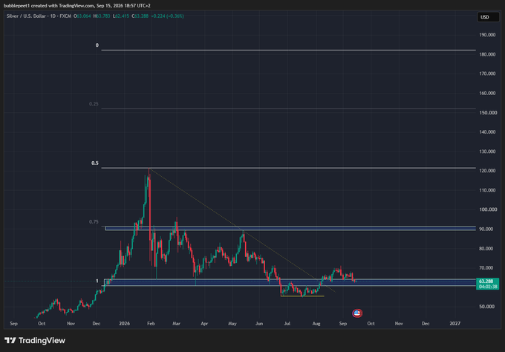This screenshot has width=505, height=352.
Task: Click the Silver / U.S. Dollar symbol title
Action: pos(26,16)
